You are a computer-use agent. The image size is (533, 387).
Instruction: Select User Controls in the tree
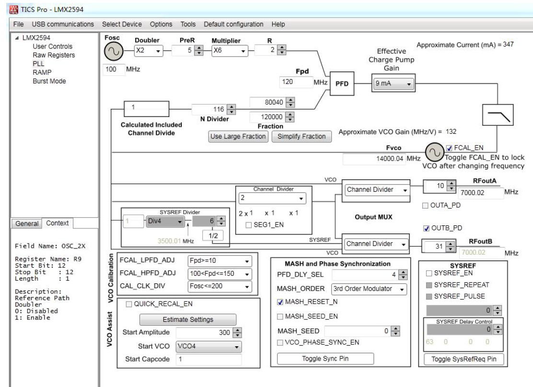[53, 47]
